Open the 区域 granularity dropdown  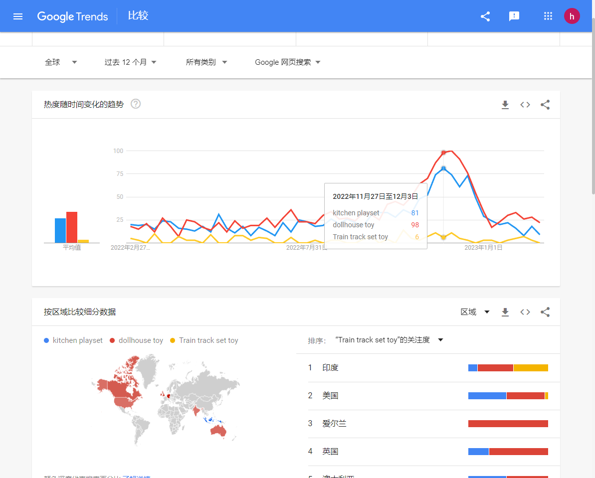point(475,312)
